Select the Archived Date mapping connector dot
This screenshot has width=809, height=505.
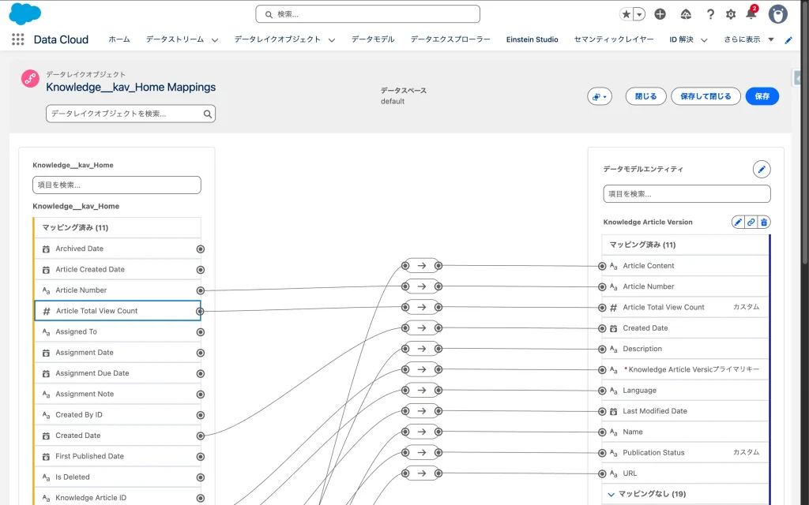tap(200, 249)
